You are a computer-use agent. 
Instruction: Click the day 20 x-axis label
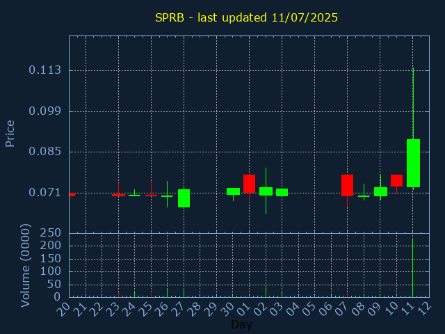(x=63, y=309)
